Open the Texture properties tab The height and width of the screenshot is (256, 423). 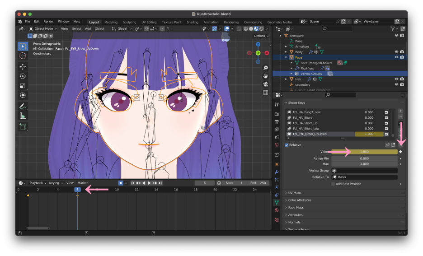click(277, 220)
